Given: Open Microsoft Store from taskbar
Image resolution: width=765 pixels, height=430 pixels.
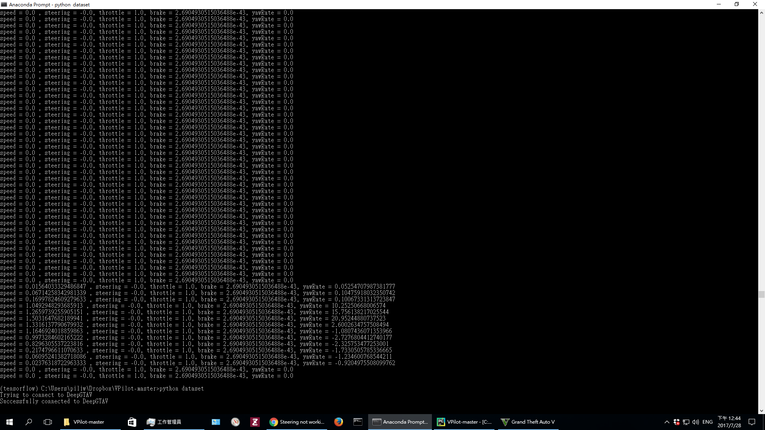Looking at the screenshot, I should pyautogui.click(x=132, y=422).
